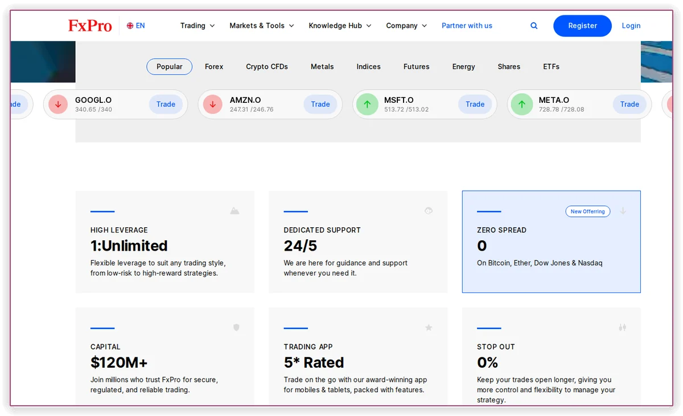
Task: Select the Metals tab
Action: click(322, 66)
